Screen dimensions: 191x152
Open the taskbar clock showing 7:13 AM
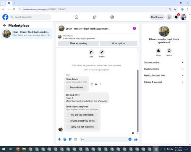pyautogui.click(x=178, y=149)
